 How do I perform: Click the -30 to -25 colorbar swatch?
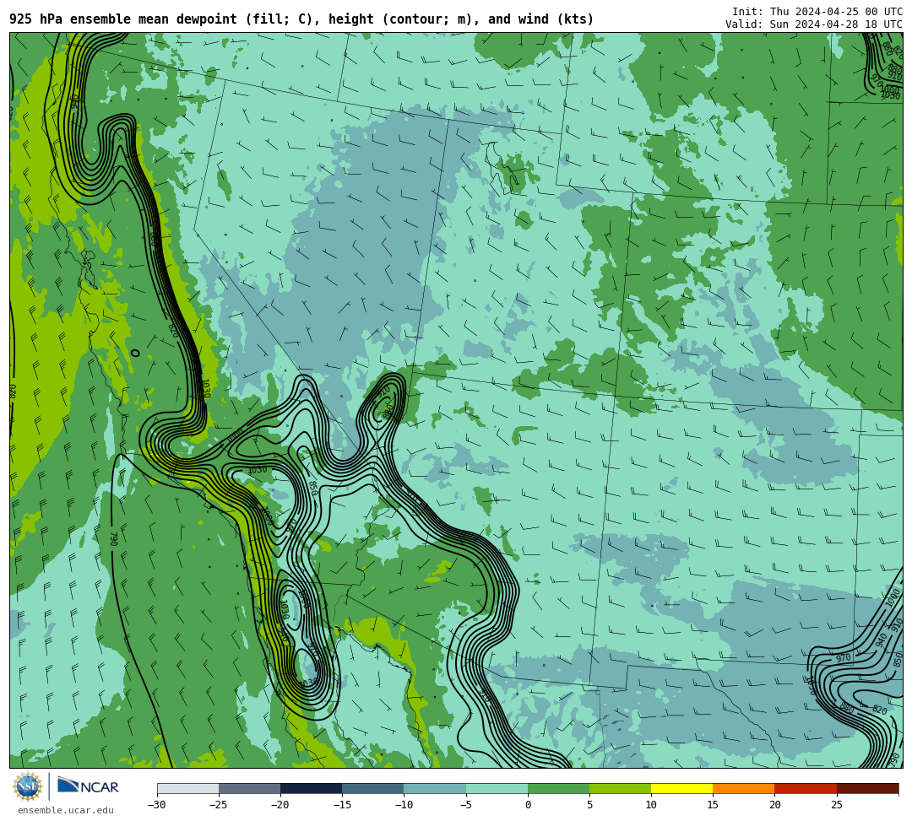pos(187,788)
